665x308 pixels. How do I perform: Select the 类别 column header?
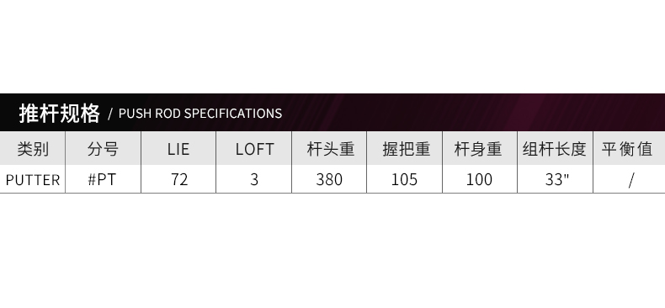[33, 149]
